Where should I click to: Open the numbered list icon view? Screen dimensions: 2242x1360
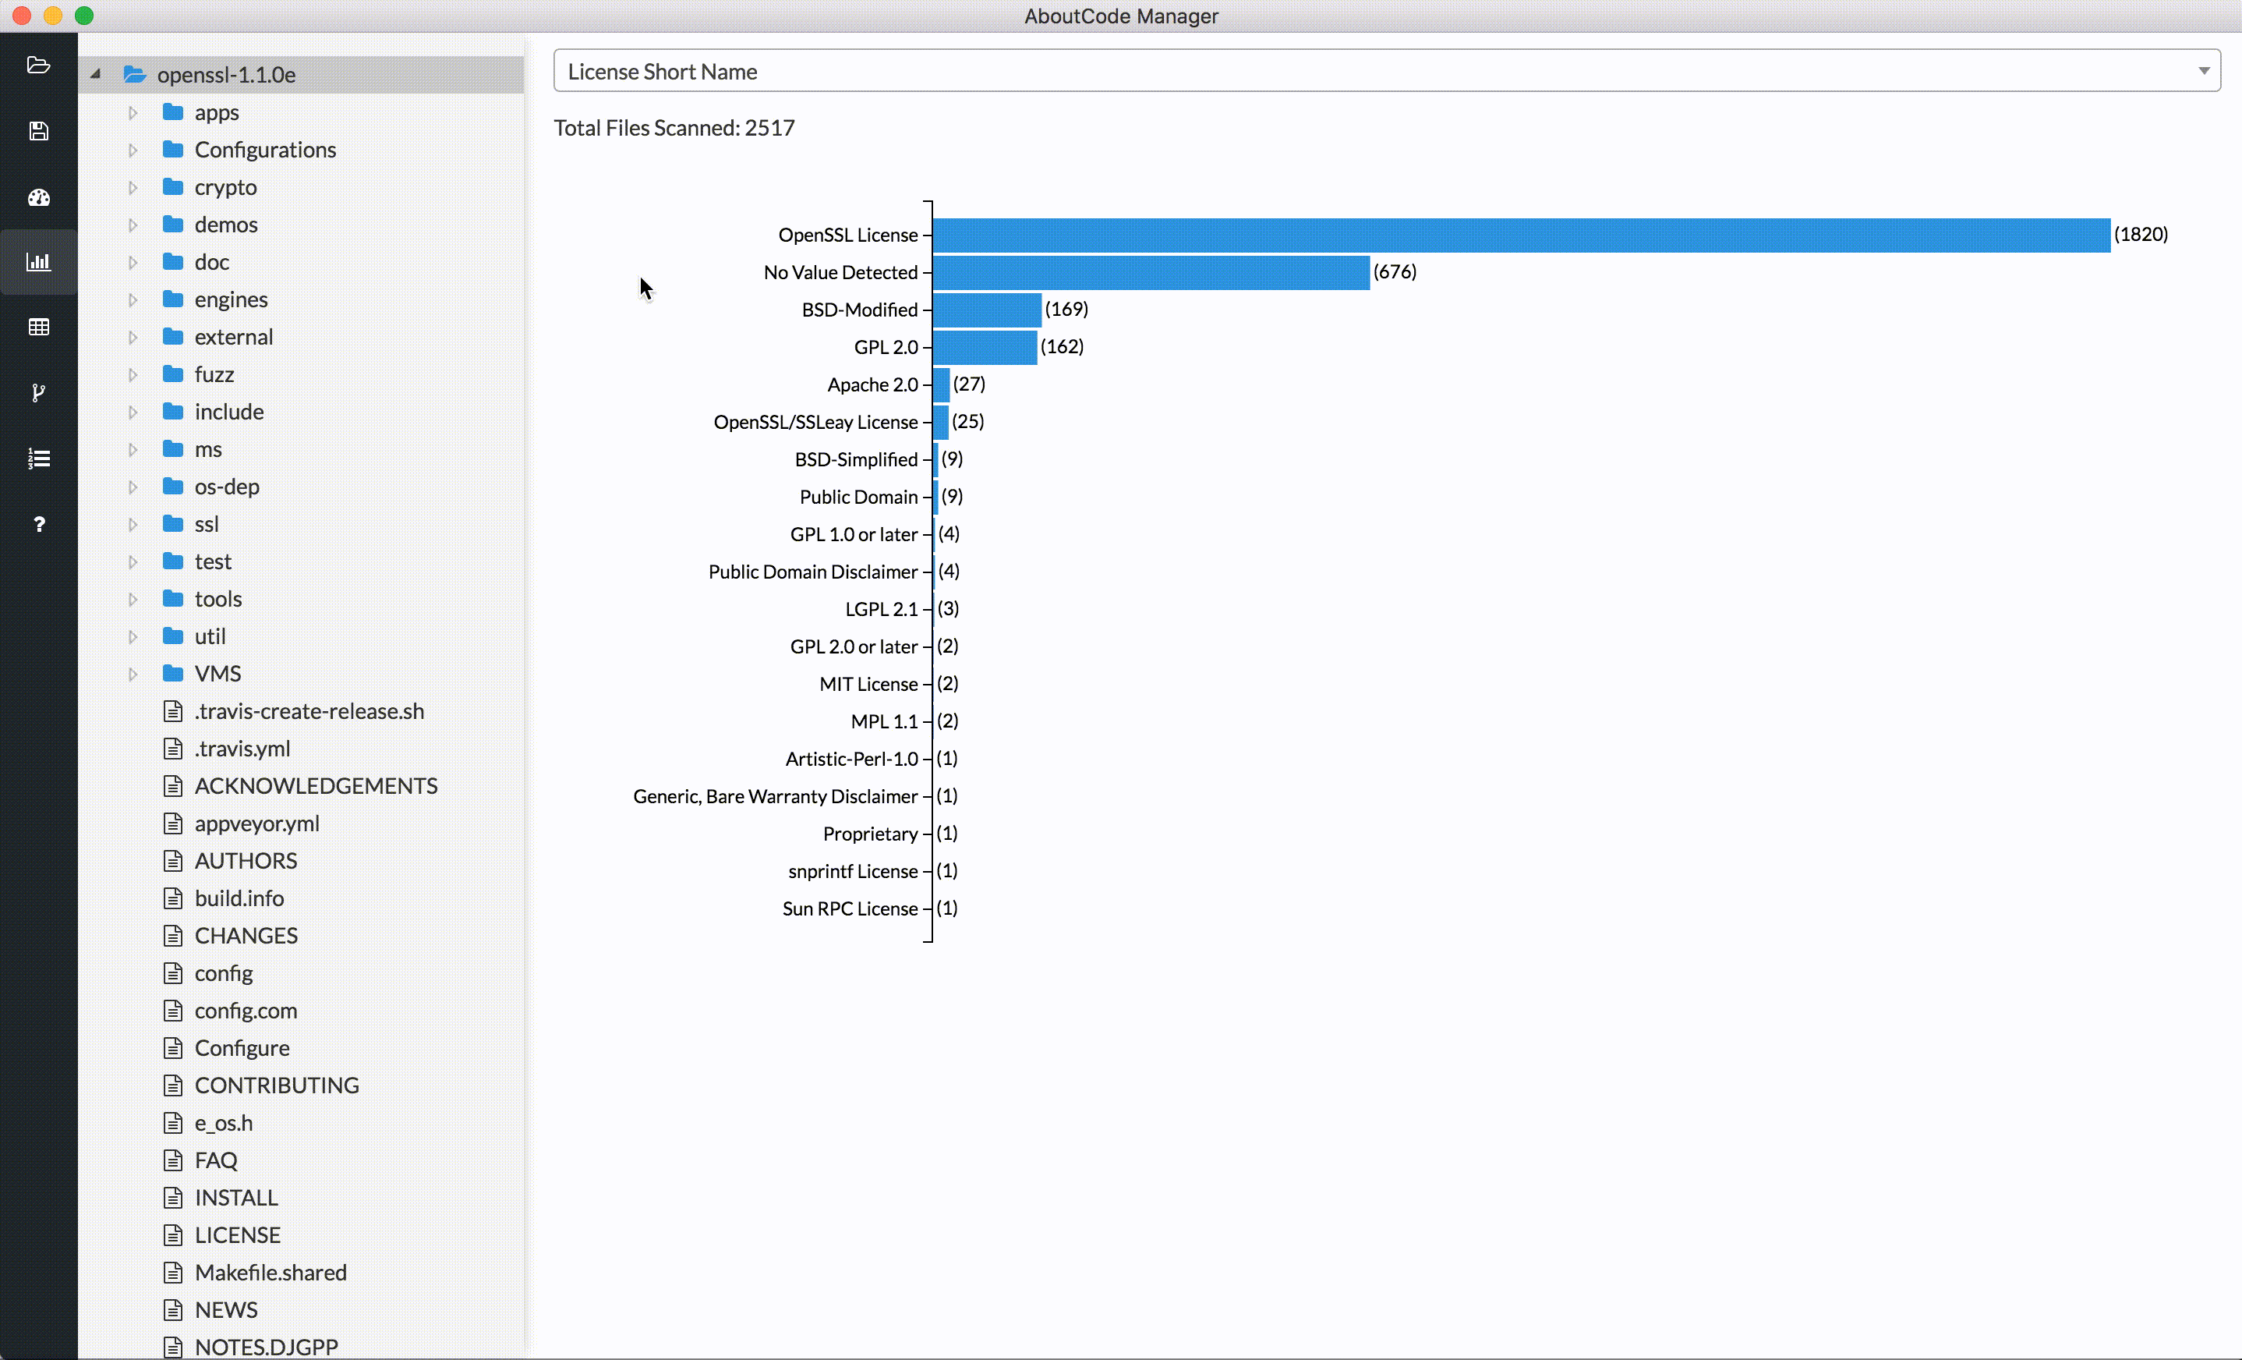tap(38, 458)
